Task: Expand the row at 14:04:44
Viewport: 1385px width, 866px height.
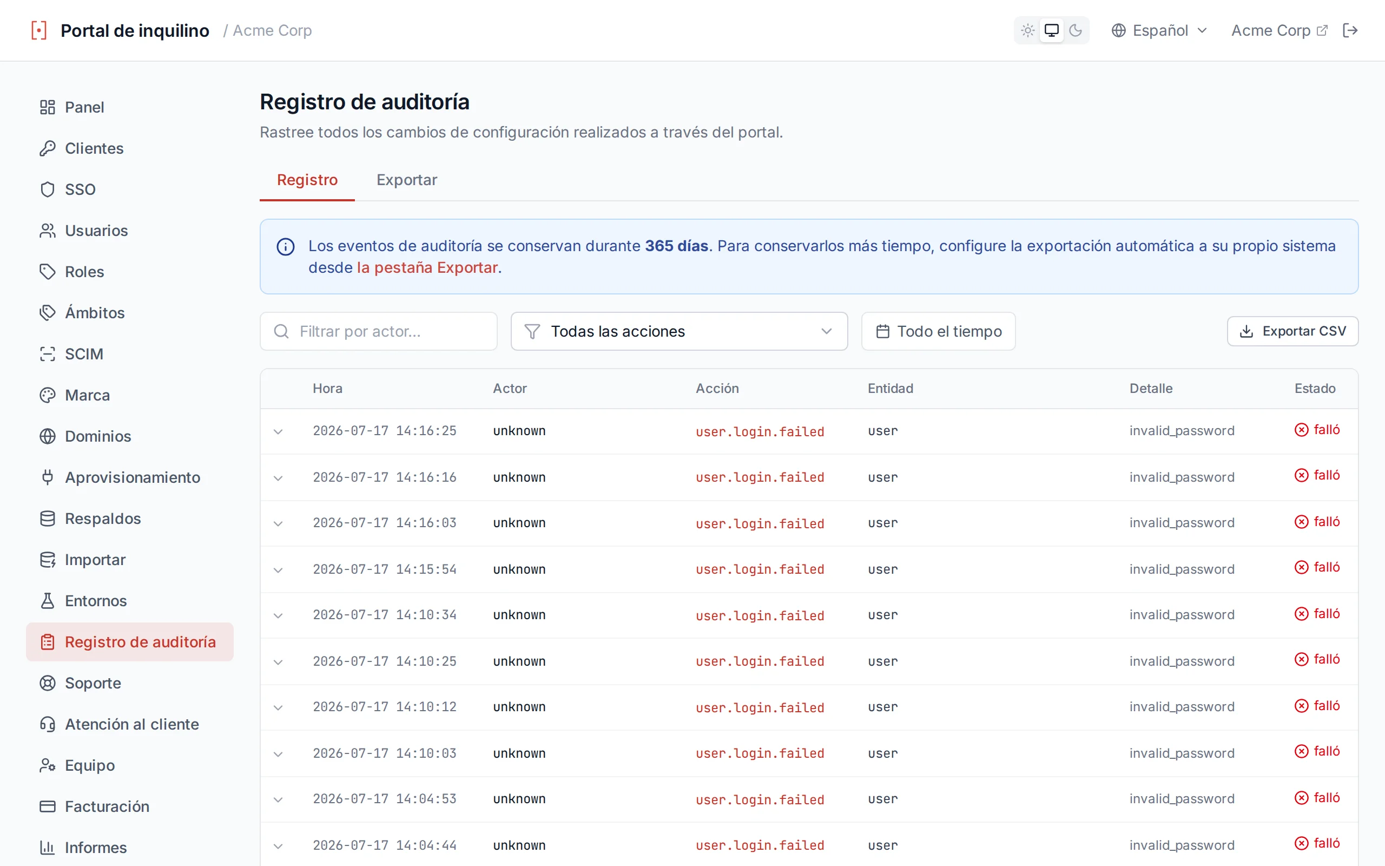Action: pyautogui.click(x=278, y=847)
